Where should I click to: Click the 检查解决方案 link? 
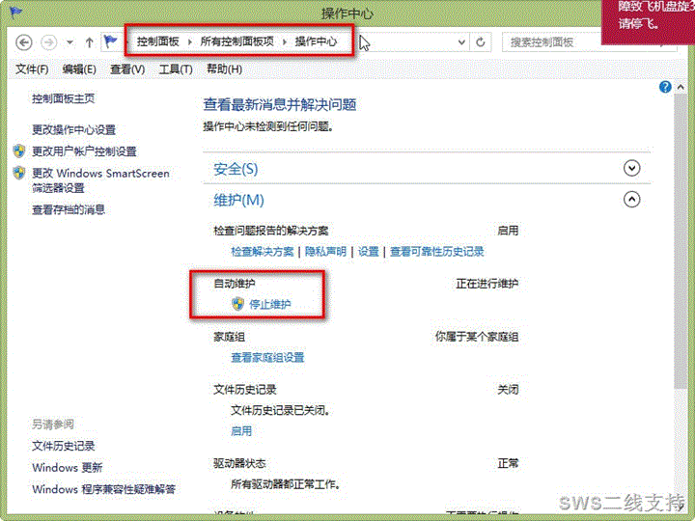coord(262,251)
